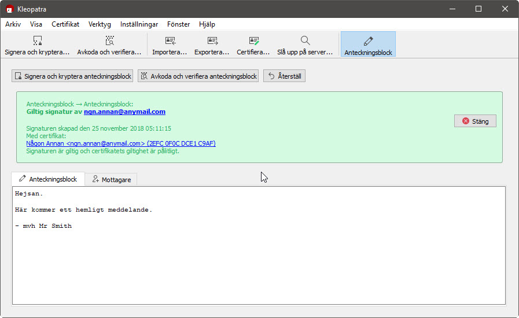Viewport: 519px width, 318px height.
Task: Open the Importera certificate tool
Action: click(170, 45)
